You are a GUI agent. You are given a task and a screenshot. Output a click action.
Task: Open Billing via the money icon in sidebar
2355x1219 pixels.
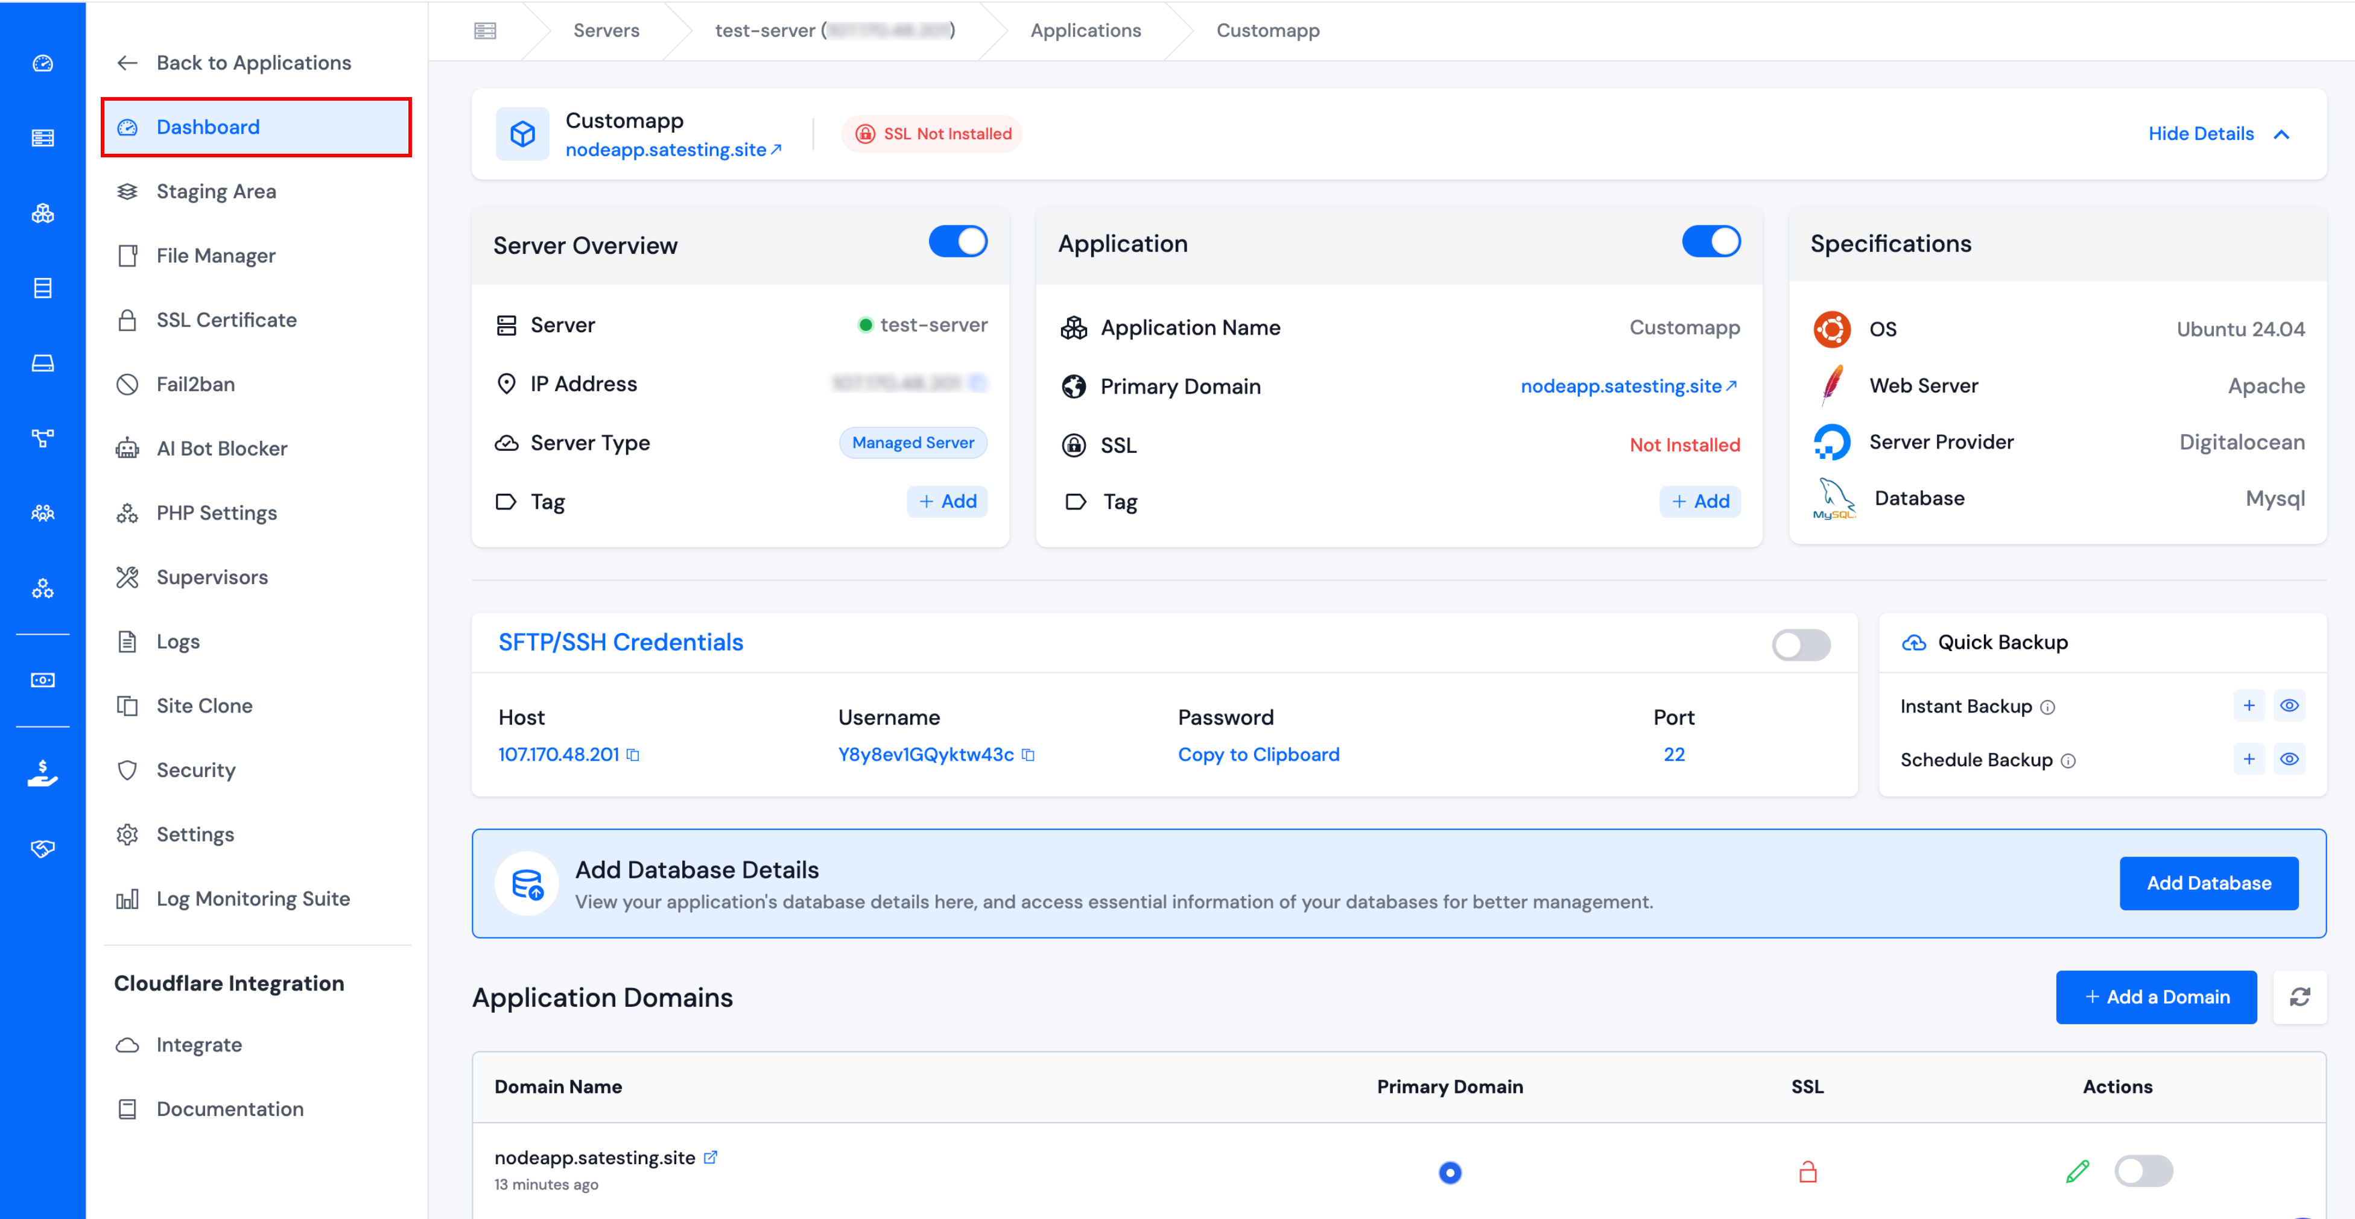pyautogui.click(x=42, y=776)
